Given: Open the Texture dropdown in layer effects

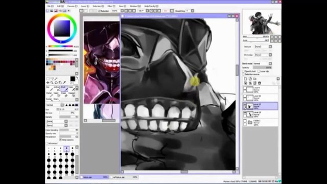Looking at the screenshot, I should click(270, 47).
